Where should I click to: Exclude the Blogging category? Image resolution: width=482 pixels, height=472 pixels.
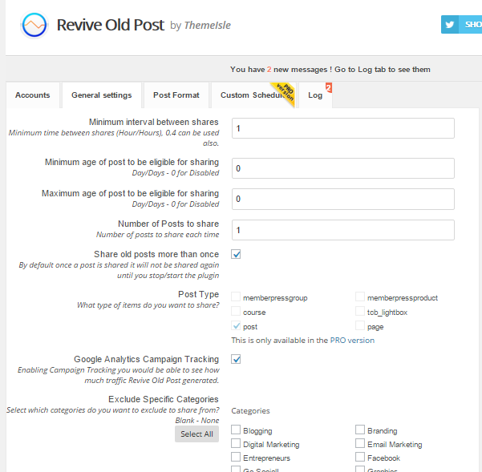tap(236, 430)
